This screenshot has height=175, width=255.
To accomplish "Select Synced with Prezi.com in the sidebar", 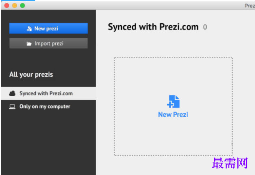I will 48,93.
